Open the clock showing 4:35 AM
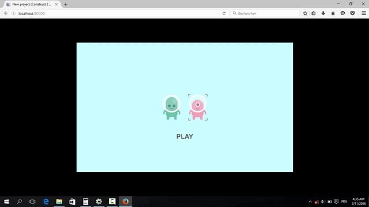This screenshot has height=207, width=369. (x=359, y=201)
